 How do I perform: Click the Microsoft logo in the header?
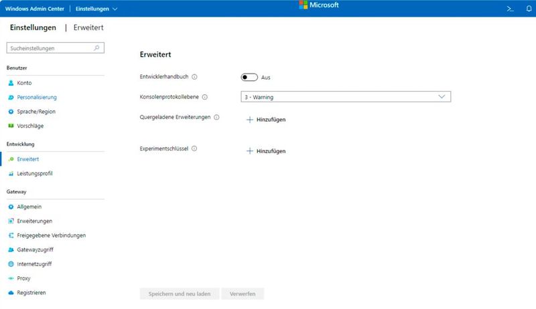click(319, 5)
